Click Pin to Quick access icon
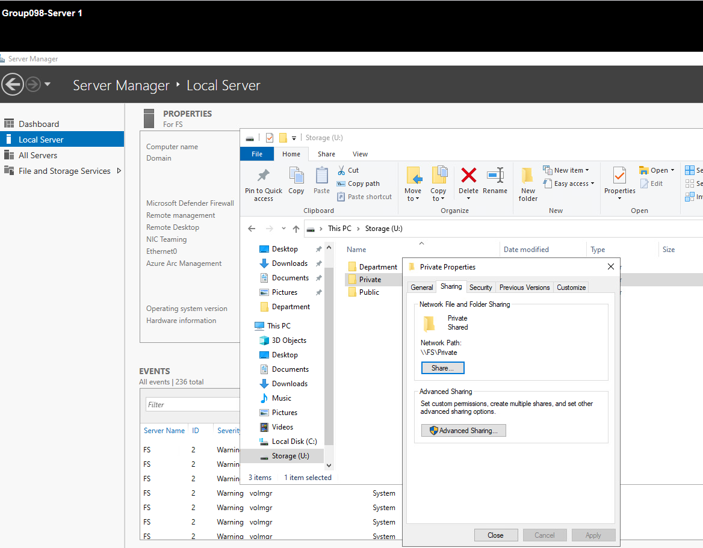703x548 pixels. click(263, 175)
